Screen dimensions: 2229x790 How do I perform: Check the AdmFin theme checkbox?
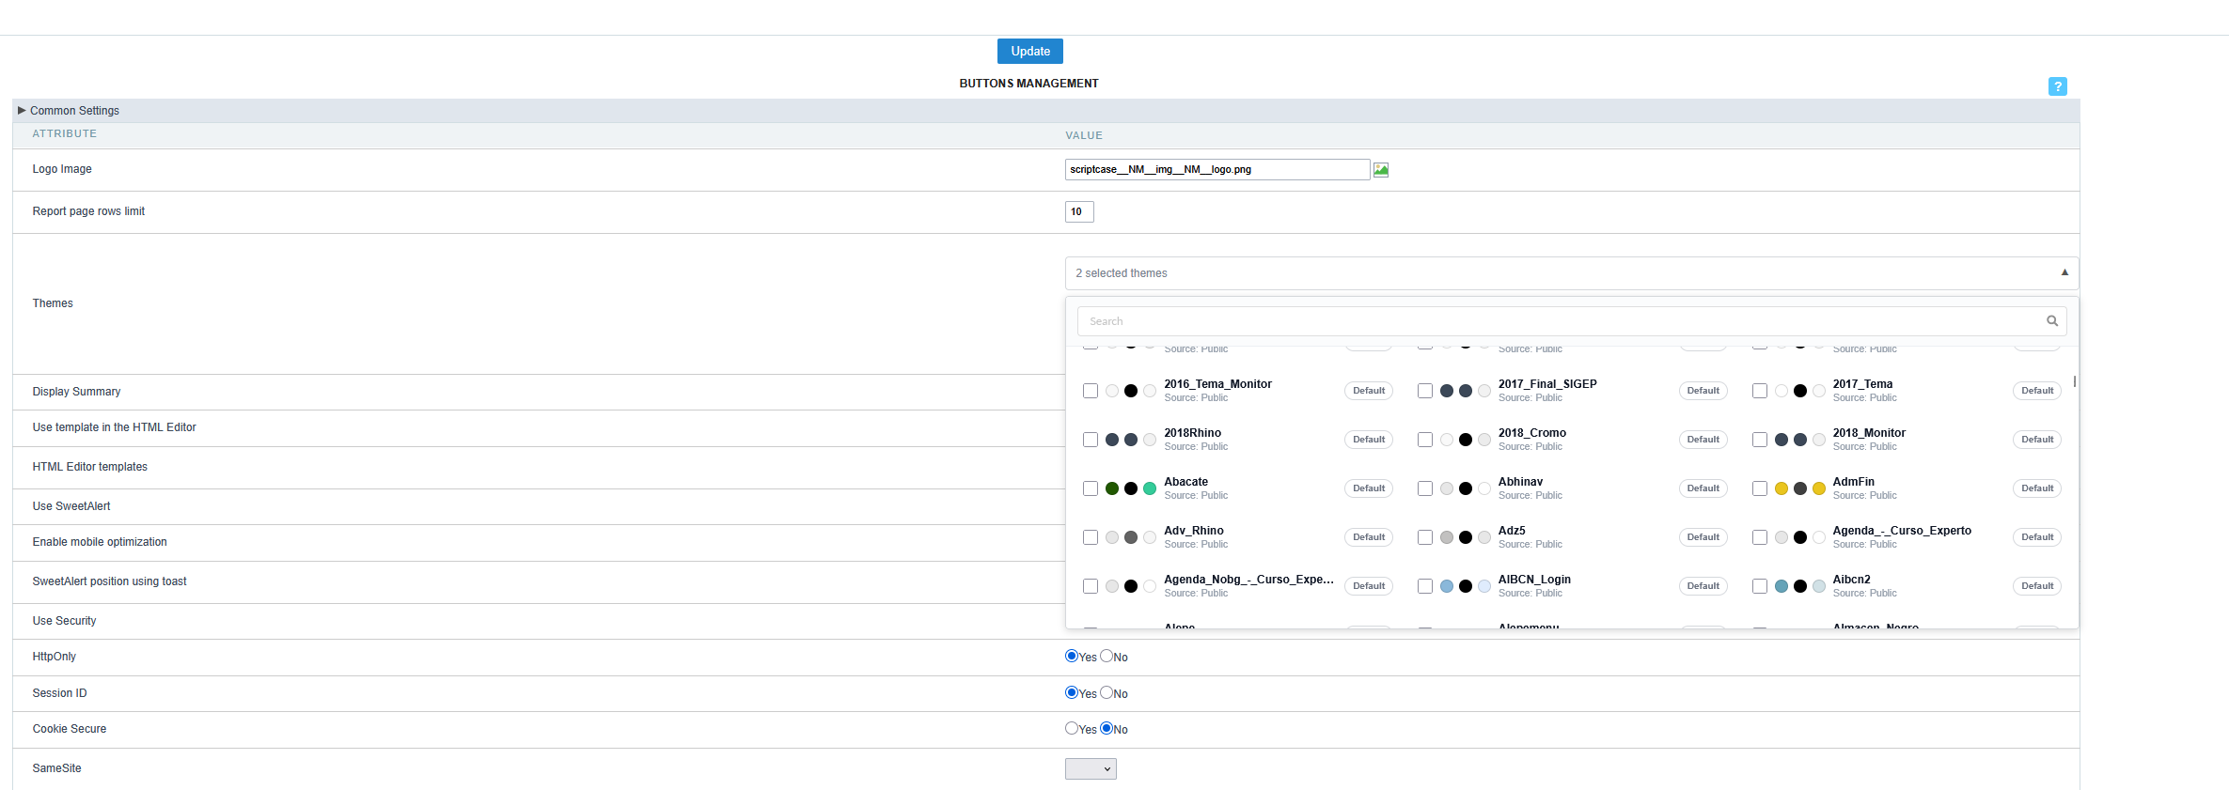point(1760,488)
